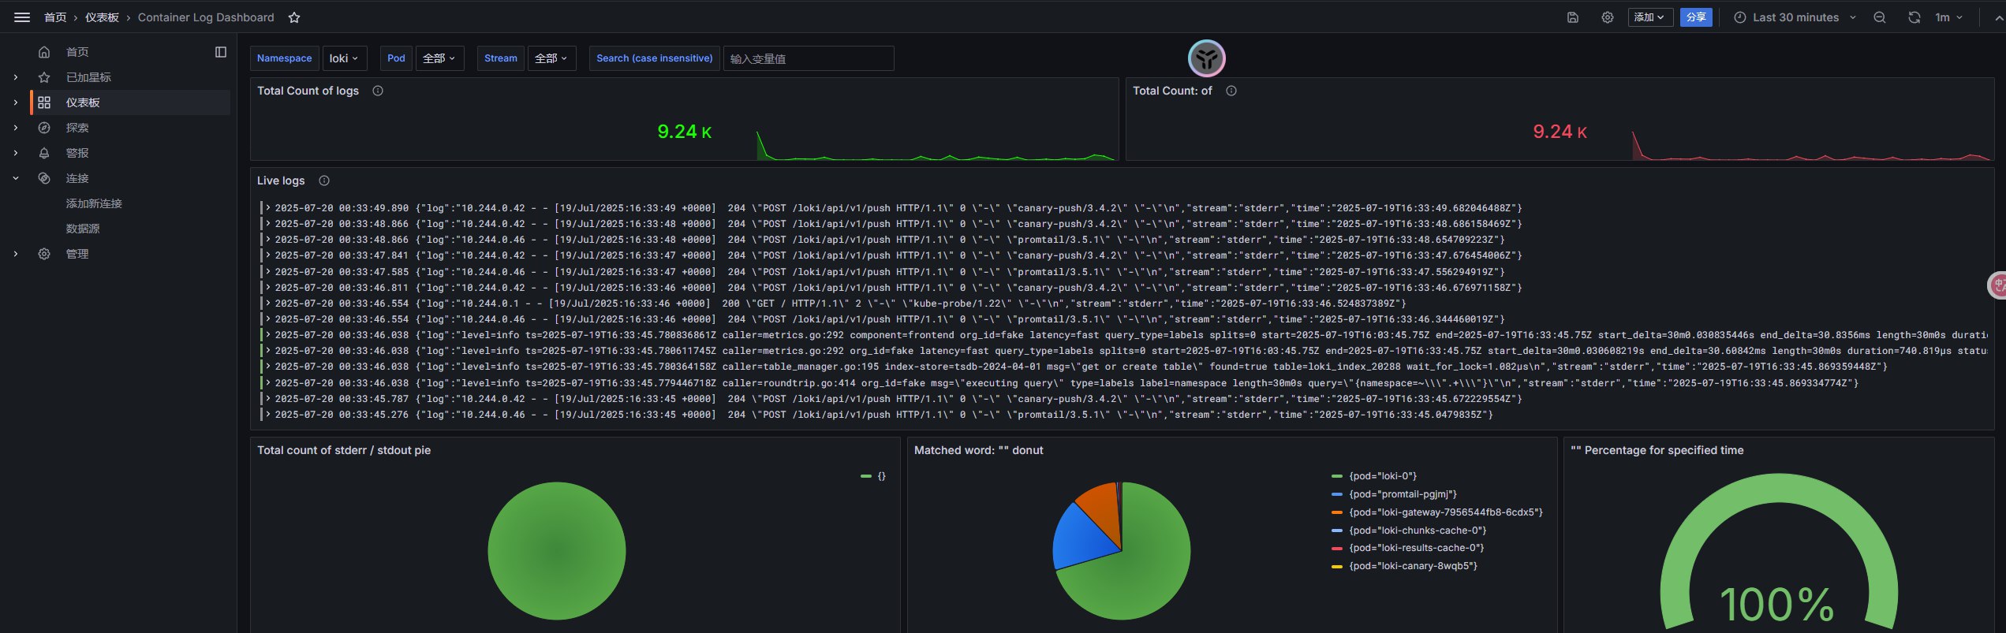Select 仪表板 in the left sidebar
The height and width of the screenshot is (633, 2006).
tap(83, 102)
